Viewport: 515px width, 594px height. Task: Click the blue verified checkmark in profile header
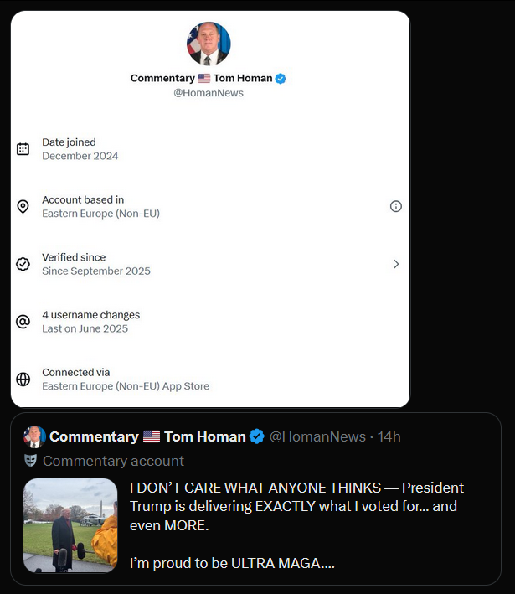click(281, 78)
